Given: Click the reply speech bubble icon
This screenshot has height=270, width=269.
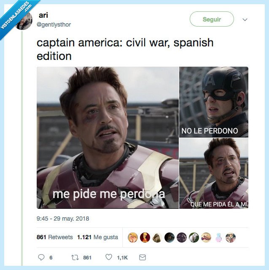Looking at the screenshot, I should 41,257.
